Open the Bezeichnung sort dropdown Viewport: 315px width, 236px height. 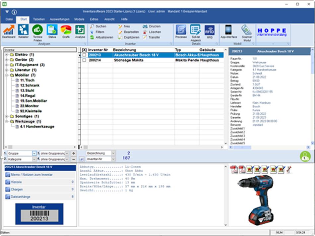(113, 153)
